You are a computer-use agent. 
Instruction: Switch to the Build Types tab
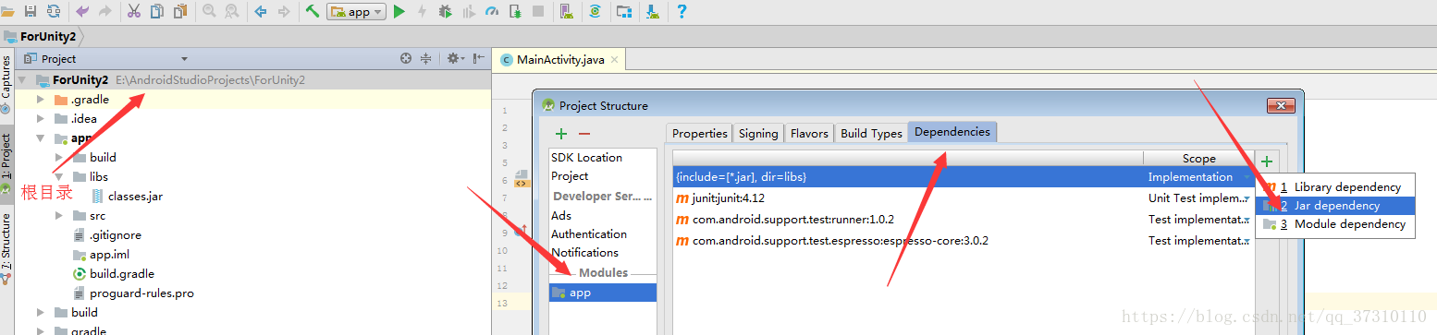tap(871, 133)
